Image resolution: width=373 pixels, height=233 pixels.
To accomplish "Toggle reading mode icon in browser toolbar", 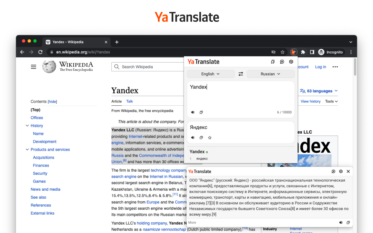I will 312,52.
